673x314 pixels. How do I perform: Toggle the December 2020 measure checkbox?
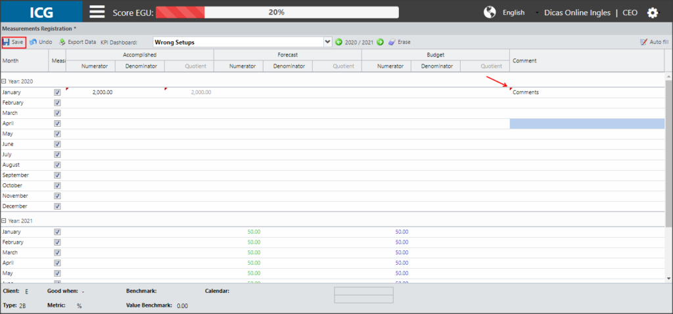[x=58, y=206]
